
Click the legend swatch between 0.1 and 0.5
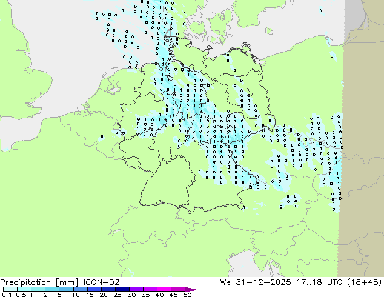pyautogui.click(x=10, y=289)
